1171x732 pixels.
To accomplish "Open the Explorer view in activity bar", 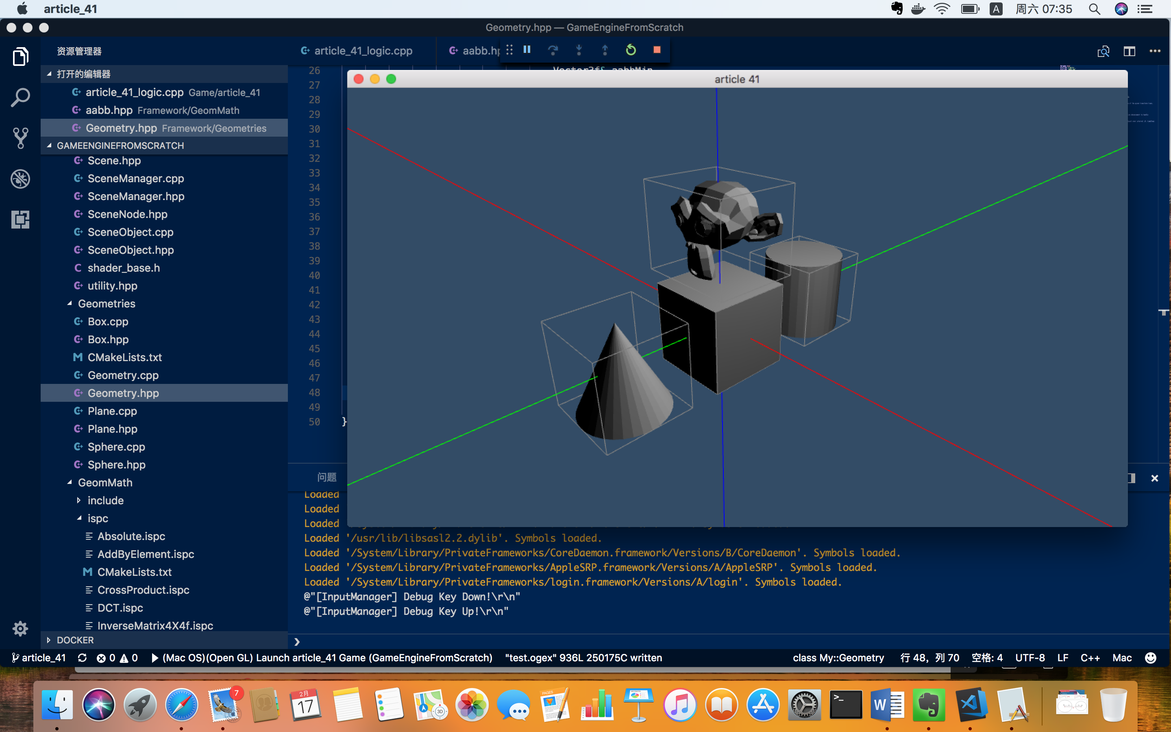I will (x=20, y=57).
